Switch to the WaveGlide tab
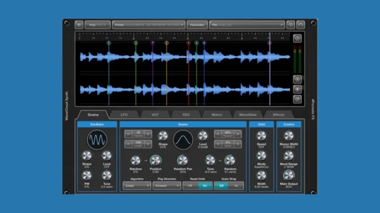 click(248, 115)
